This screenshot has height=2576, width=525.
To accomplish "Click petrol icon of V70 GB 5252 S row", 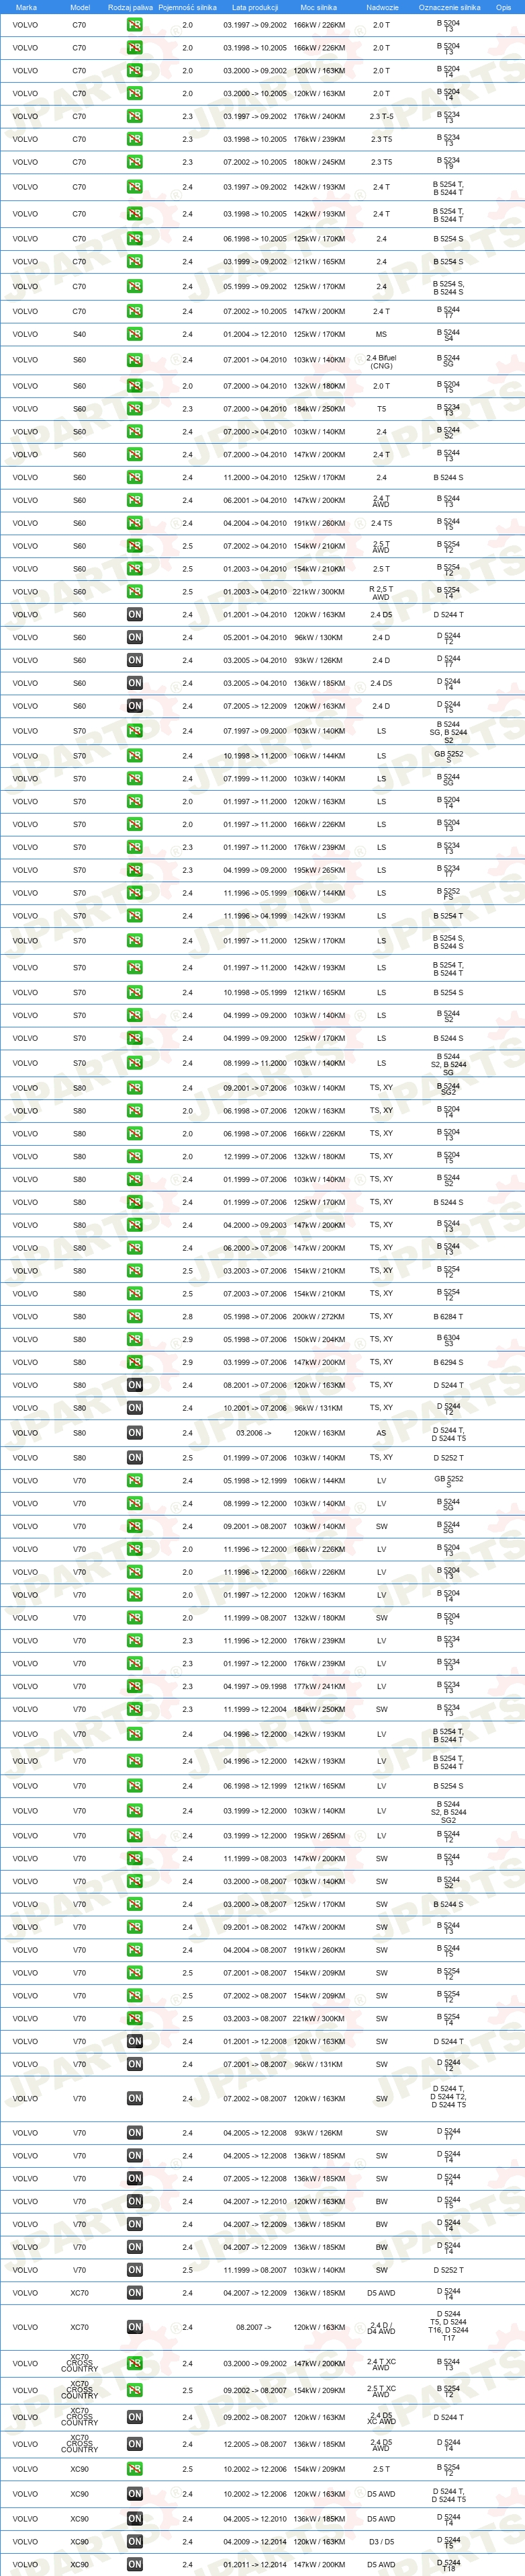I will point(135,1481).
